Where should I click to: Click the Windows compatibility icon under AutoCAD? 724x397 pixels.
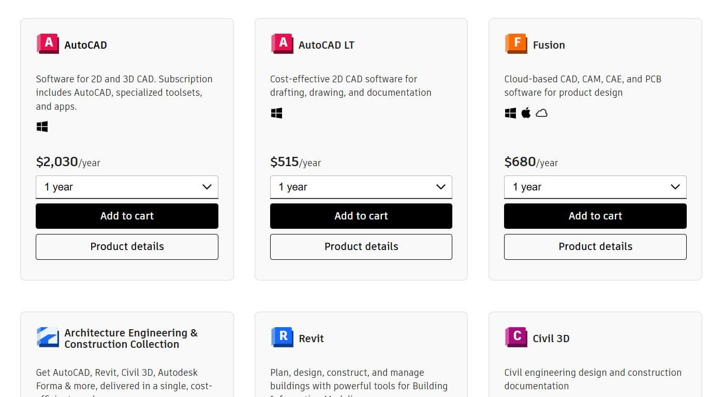point(41,126)
